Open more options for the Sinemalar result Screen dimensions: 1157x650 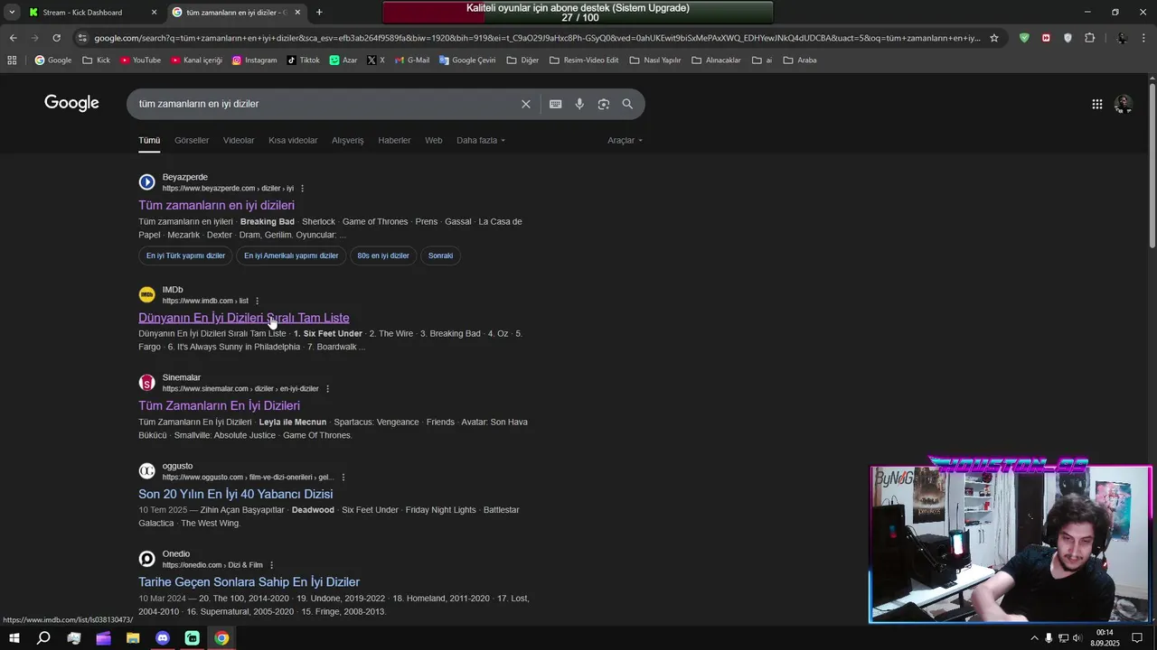(327, 389)
